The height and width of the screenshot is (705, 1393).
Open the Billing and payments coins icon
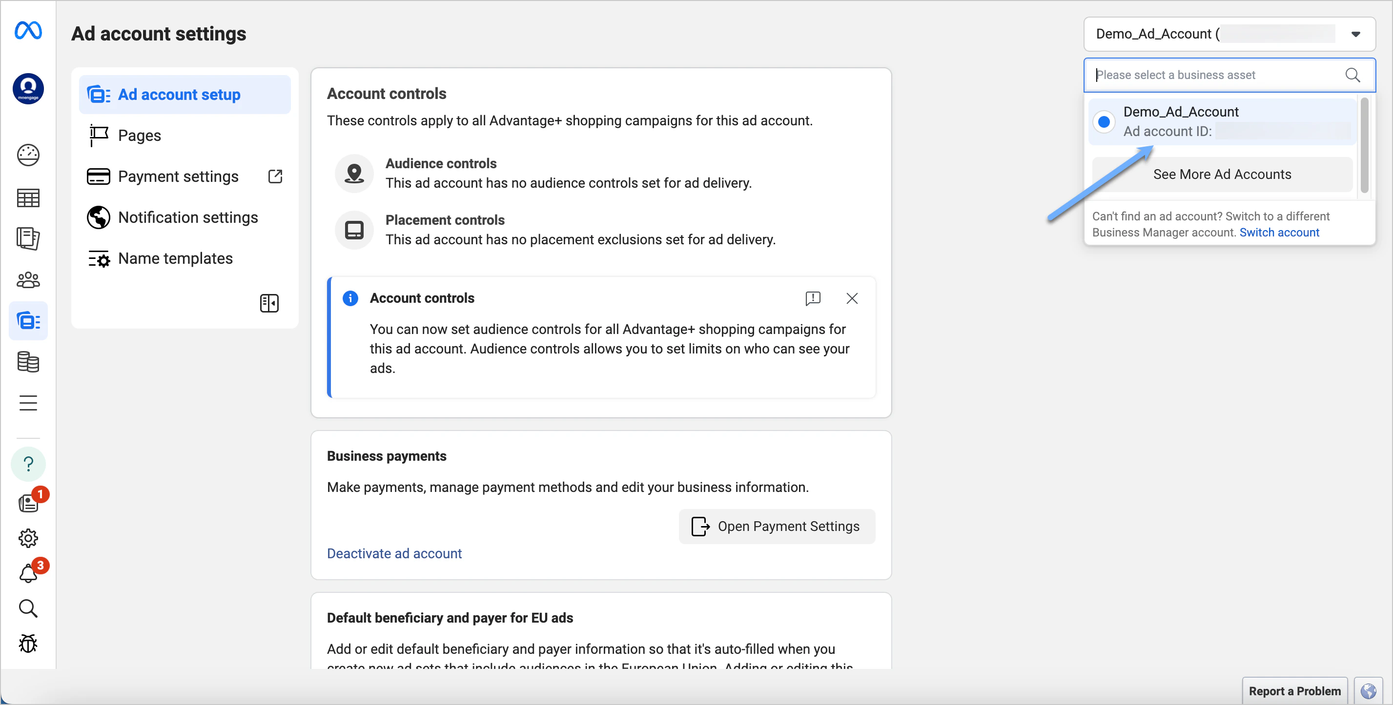coord(28,362)
